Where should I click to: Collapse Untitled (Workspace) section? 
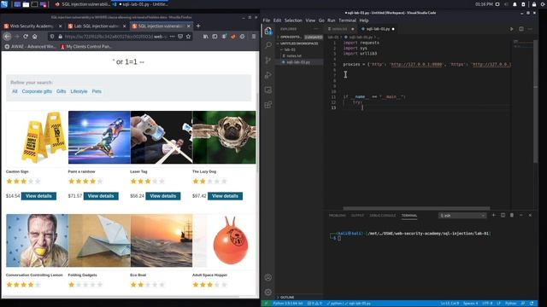[300, 43]
